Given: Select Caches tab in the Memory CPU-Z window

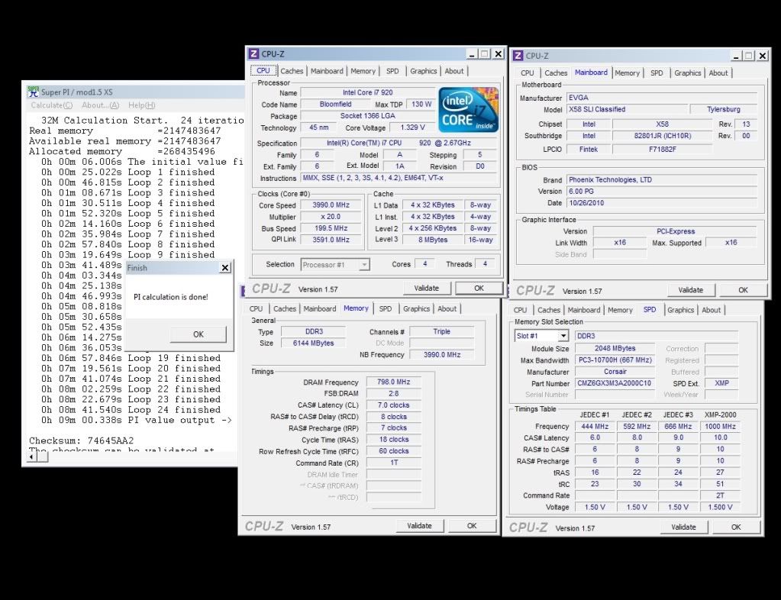Looking at the screenshot, I should tap(285, 308).
